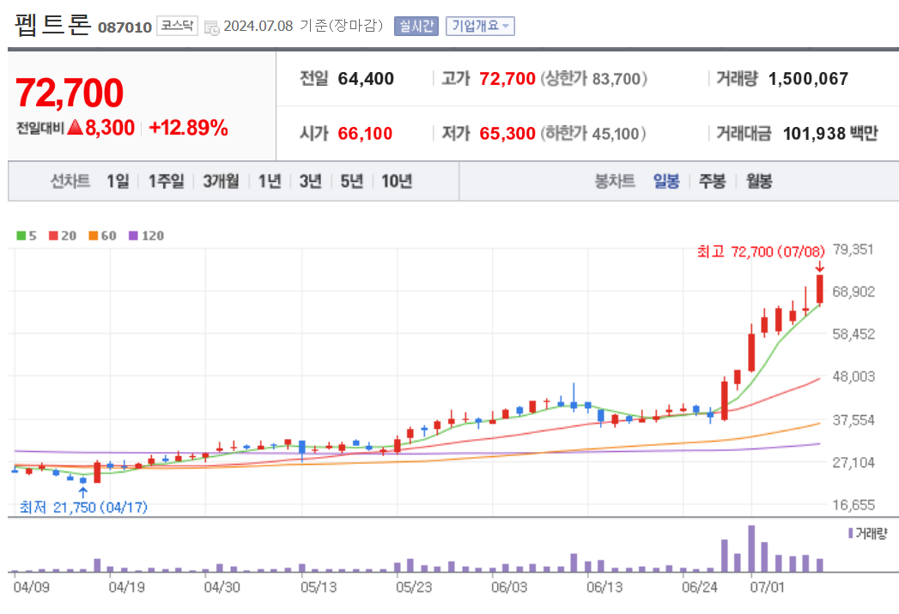Click the change percentage +12.89%

[189, 128]
